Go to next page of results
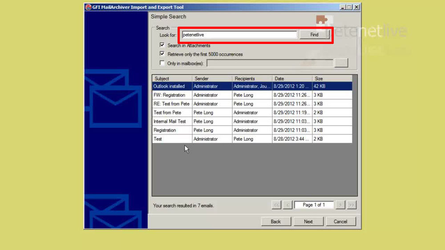445x250 pixels. [340, 205]
